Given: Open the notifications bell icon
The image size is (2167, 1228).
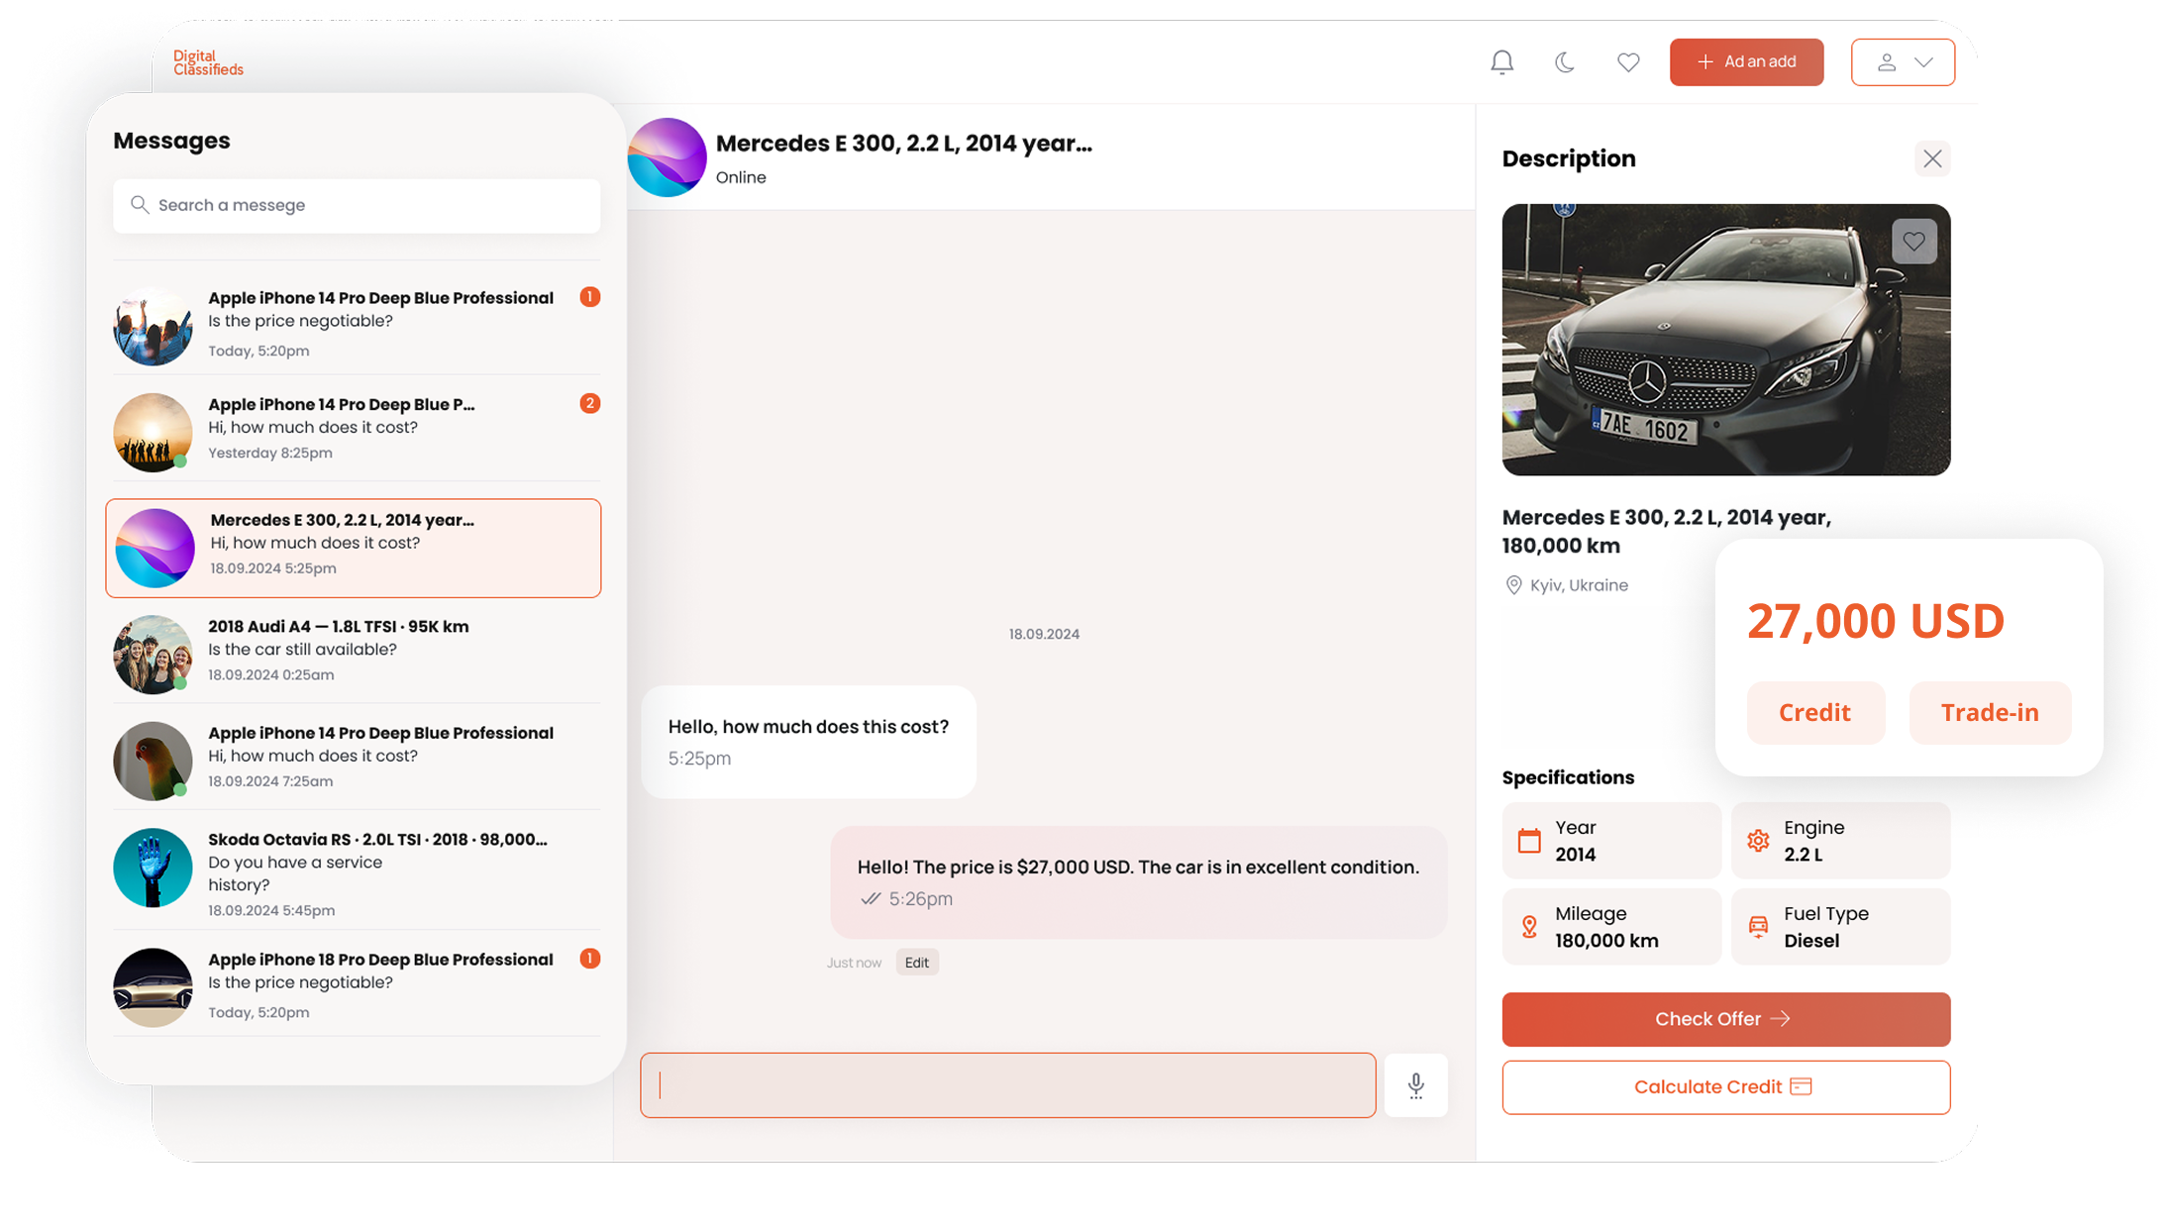Looking at the screenshot, I should [1501, 62].
